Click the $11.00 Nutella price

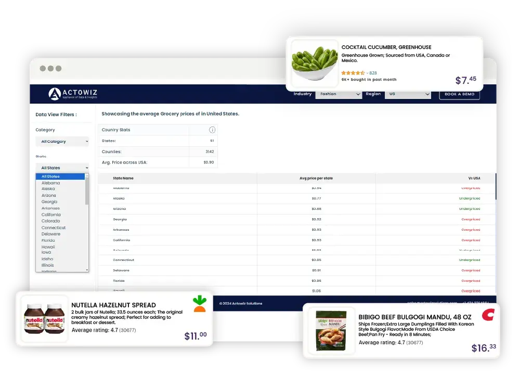196,336
